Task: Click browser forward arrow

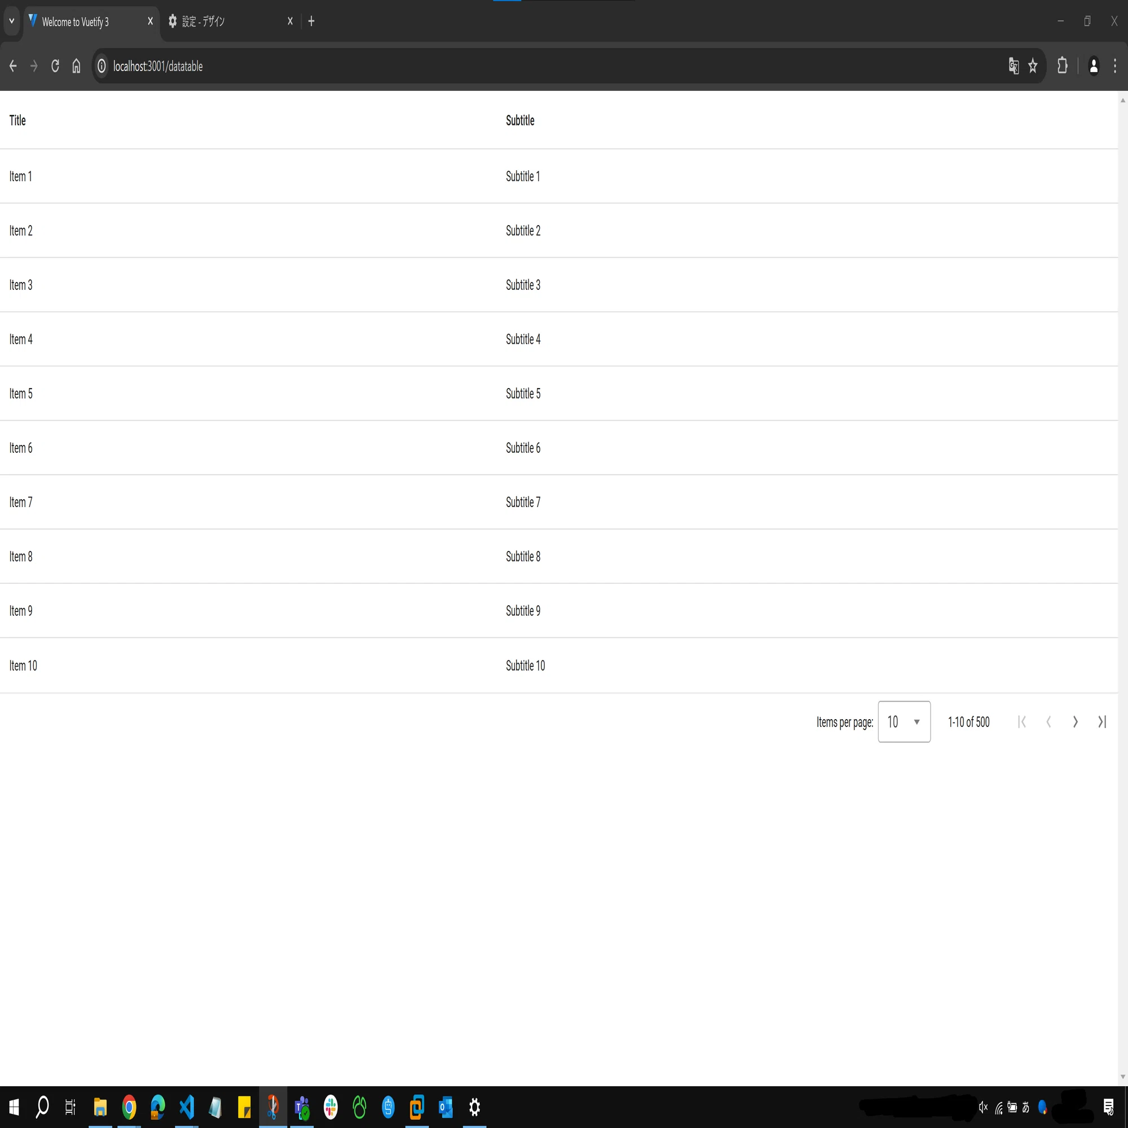Action: (34, 66)
